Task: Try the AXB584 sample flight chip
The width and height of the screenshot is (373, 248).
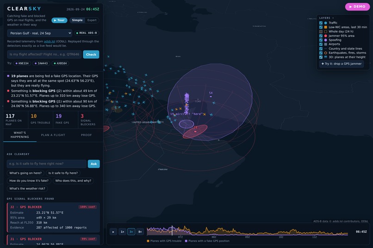Action: point(60,63)
